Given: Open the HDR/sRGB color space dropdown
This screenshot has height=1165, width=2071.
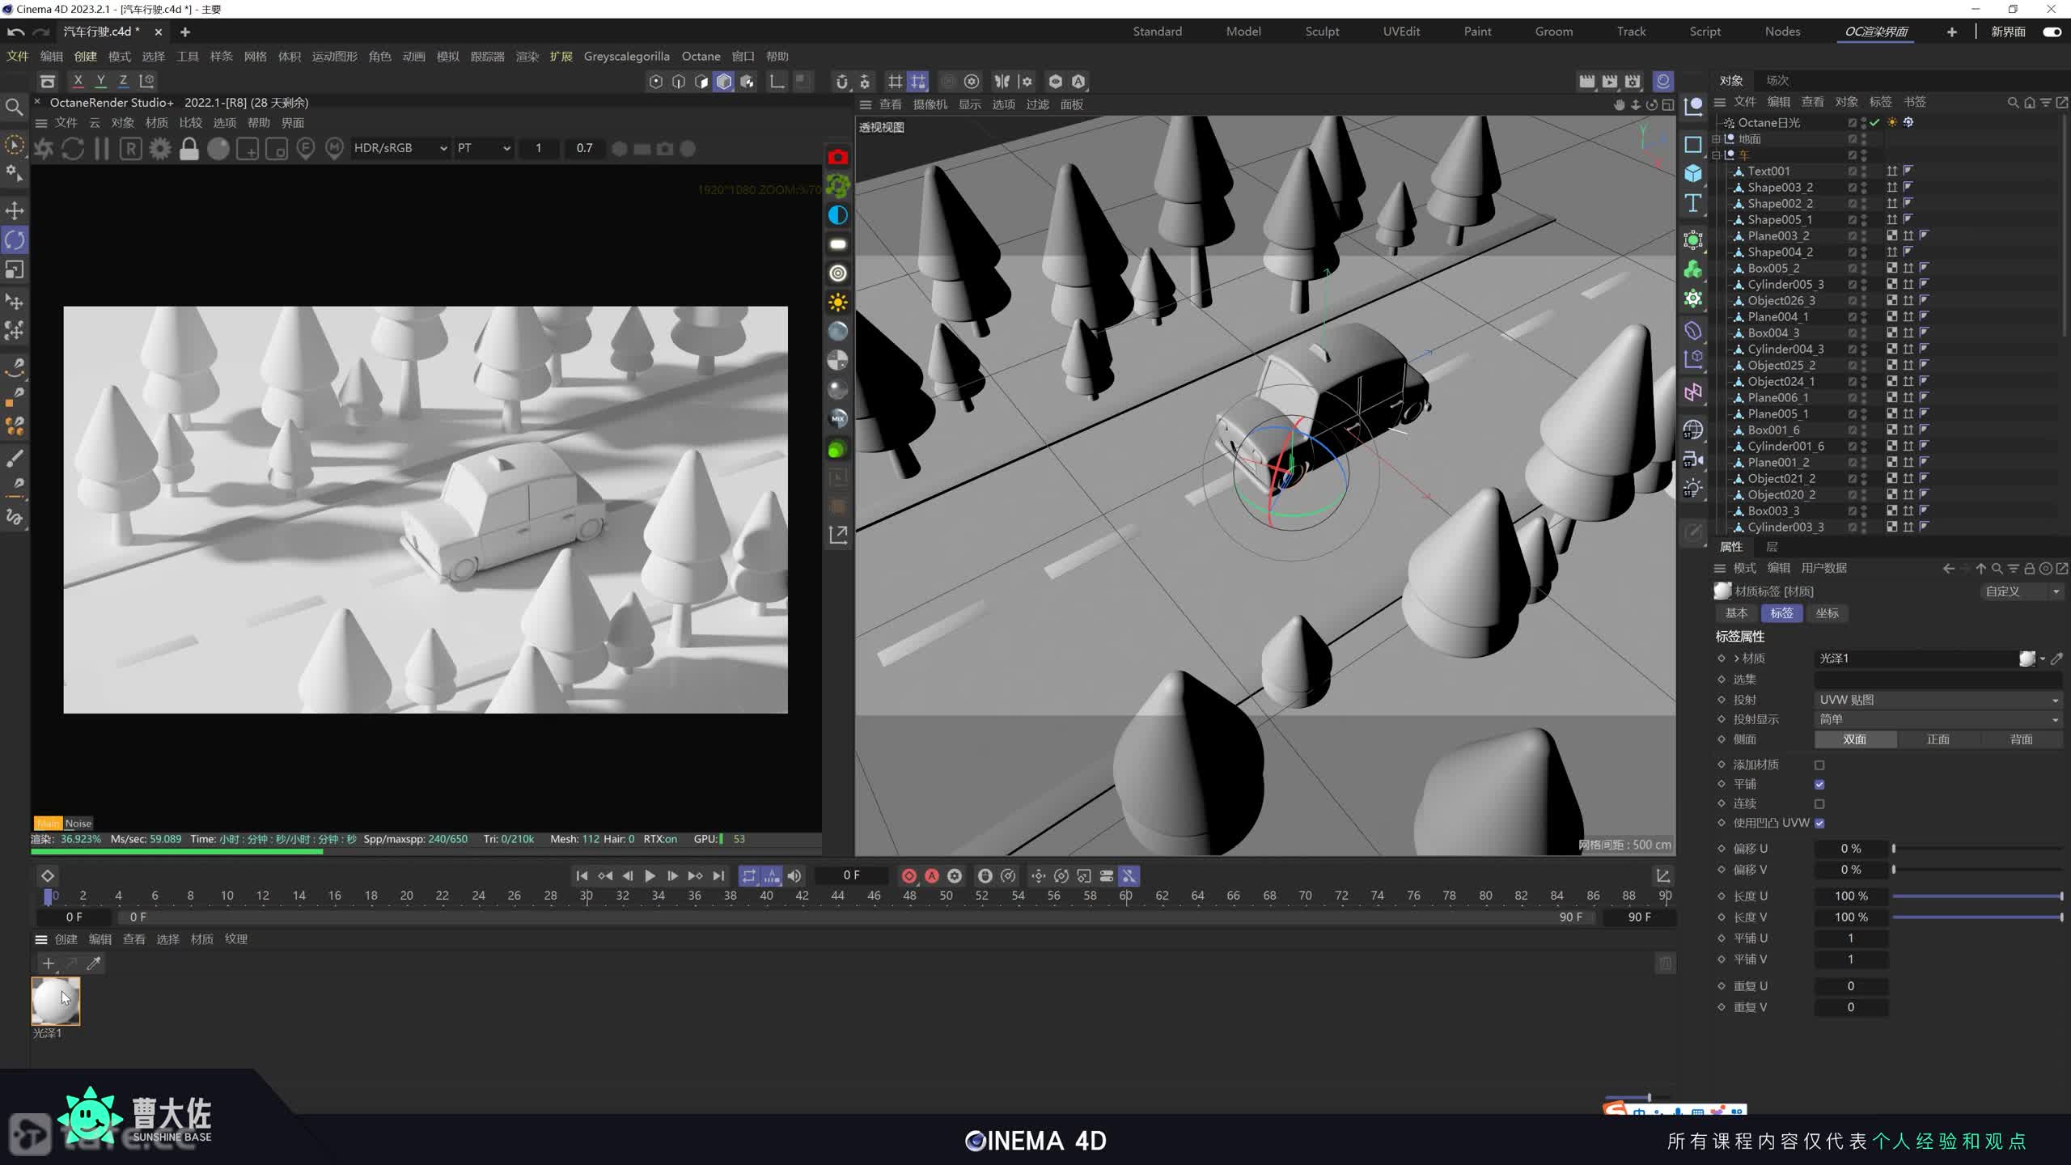Looking at the screenshot, I should coord(400,148).
